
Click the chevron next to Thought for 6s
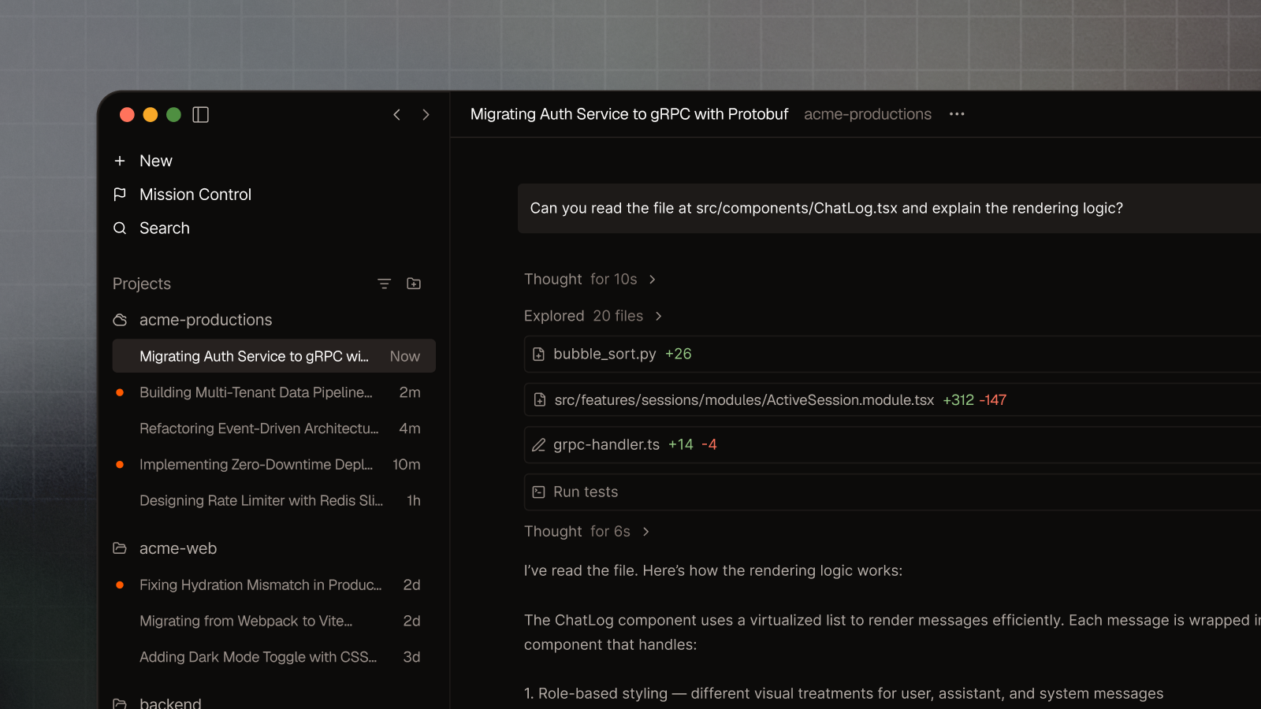645,532
